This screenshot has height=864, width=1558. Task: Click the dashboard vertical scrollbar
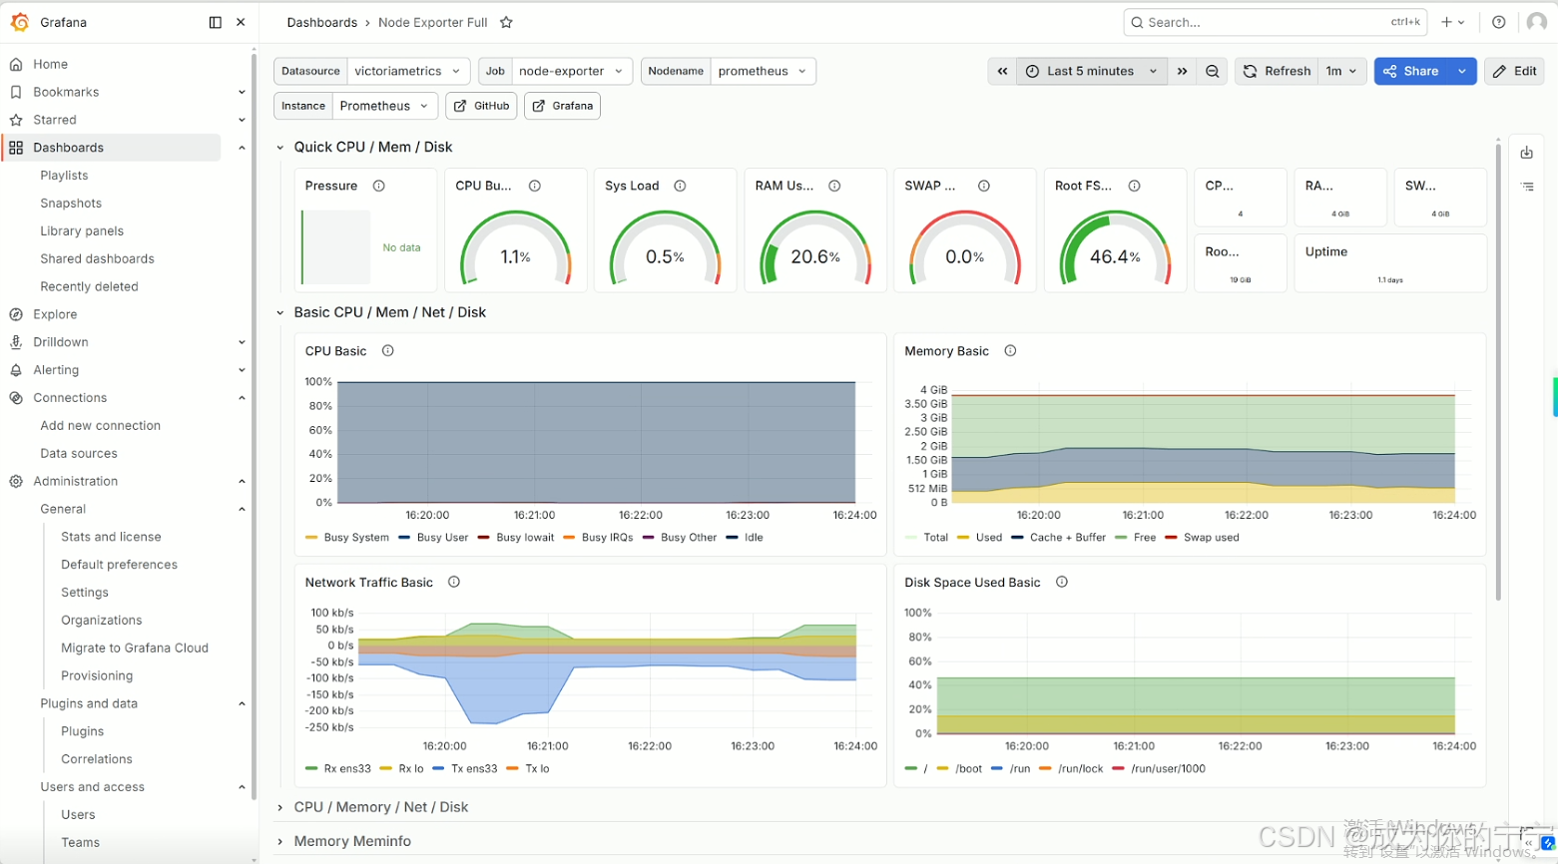[1498, 371]
